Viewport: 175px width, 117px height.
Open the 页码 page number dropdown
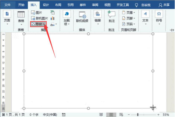pyautogui.click(x=129, y=24)
